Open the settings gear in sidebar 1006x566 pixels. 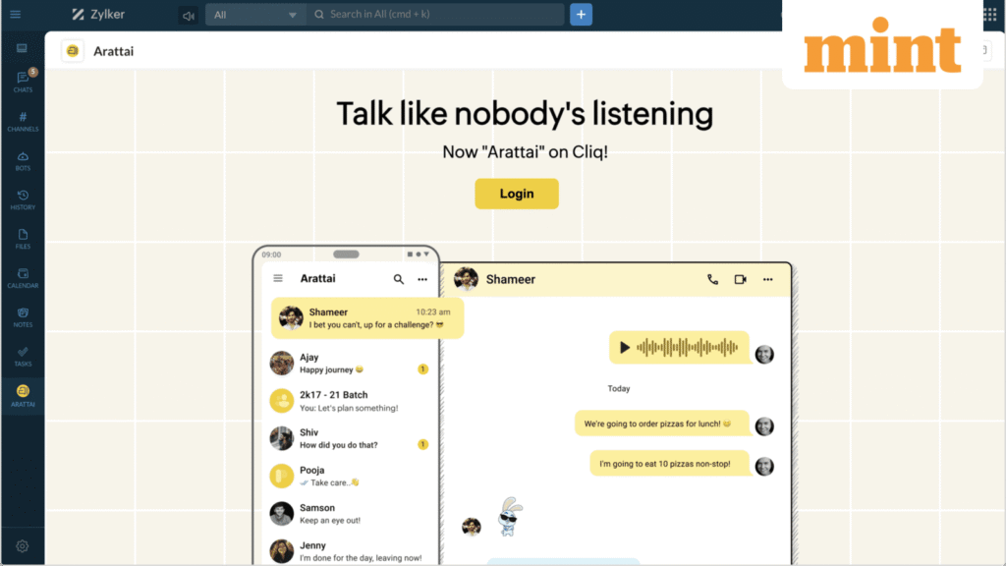(23, 546)
